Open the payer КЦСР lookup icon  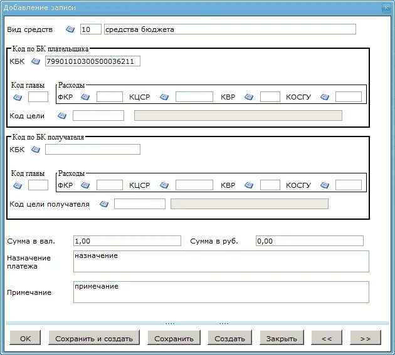pos(164,97)
